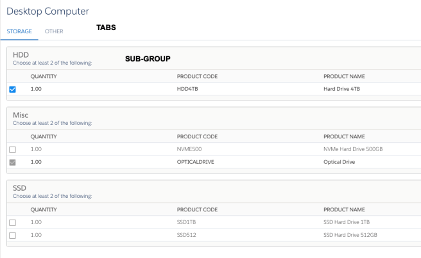Select the SSD512 product code cell
Image resolution: width=421 pixels, height=258 pixels.
tap(187, 235)
